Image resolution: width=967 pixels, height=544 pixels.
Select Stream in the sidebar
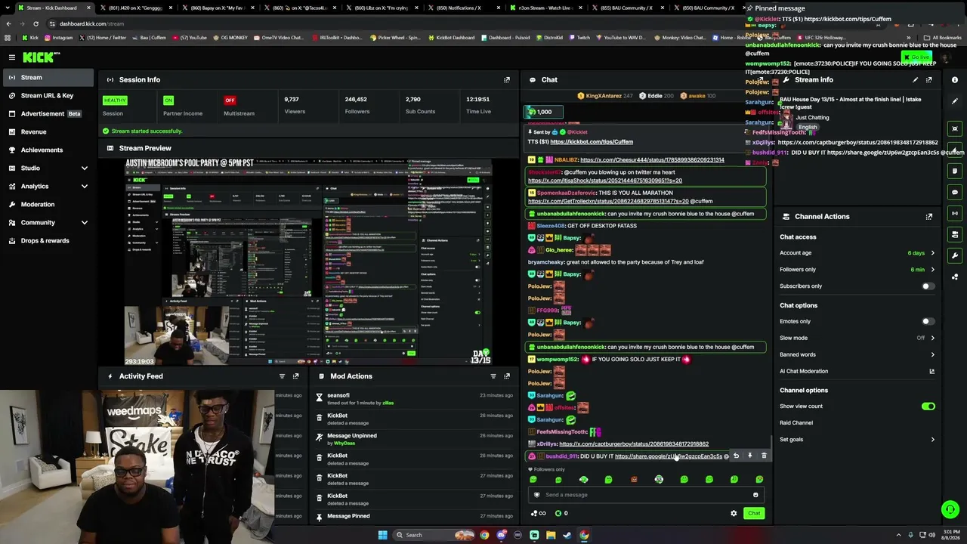pos(47,77)
